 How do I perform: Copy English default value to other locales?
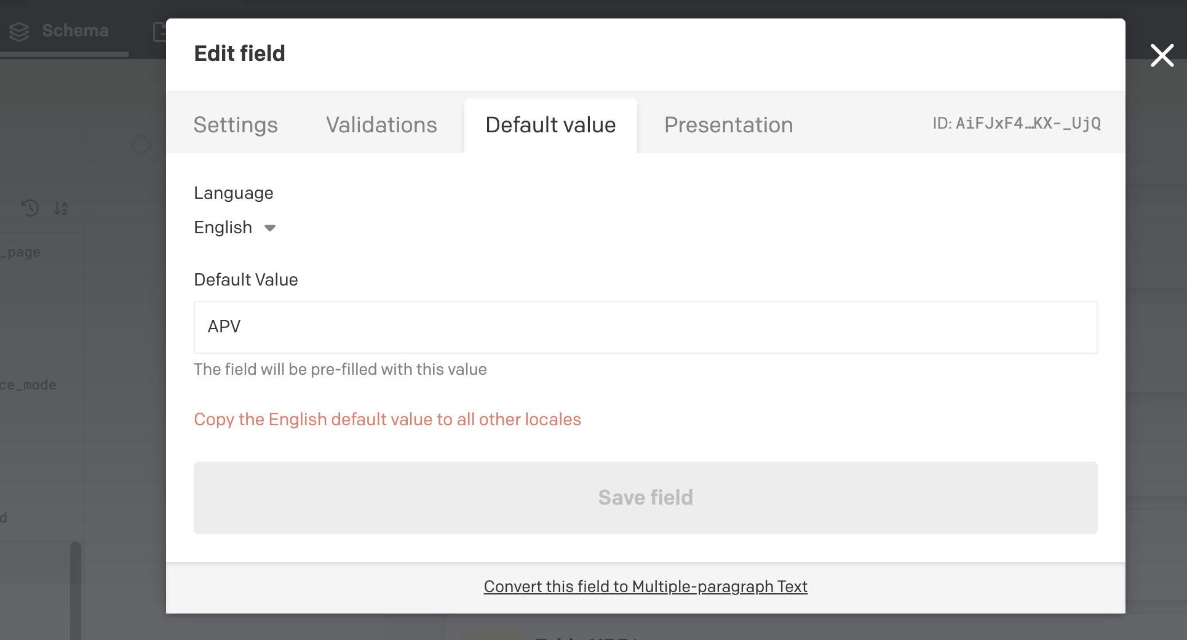coord(387,420)
